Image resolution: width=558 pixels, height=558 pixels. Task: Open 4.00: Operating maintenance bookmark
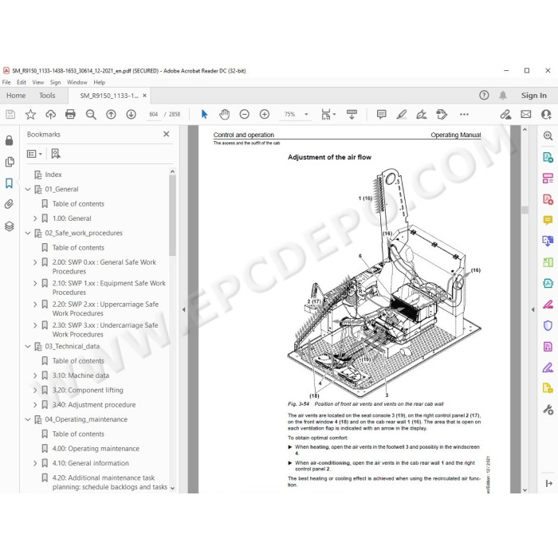click(96, 448)
